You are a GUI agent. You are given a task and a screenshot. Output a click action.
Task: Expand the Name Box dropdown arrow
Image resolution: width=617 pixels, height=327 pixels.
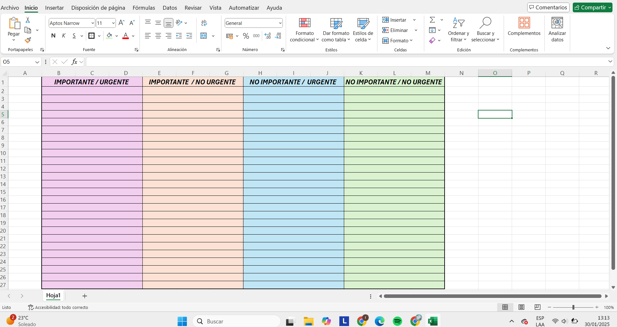click(37, 62)
